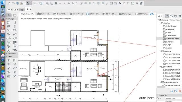Collapse the Sections folder in Navigator
This screenshot has width=182, height=102.
[160, 51]
